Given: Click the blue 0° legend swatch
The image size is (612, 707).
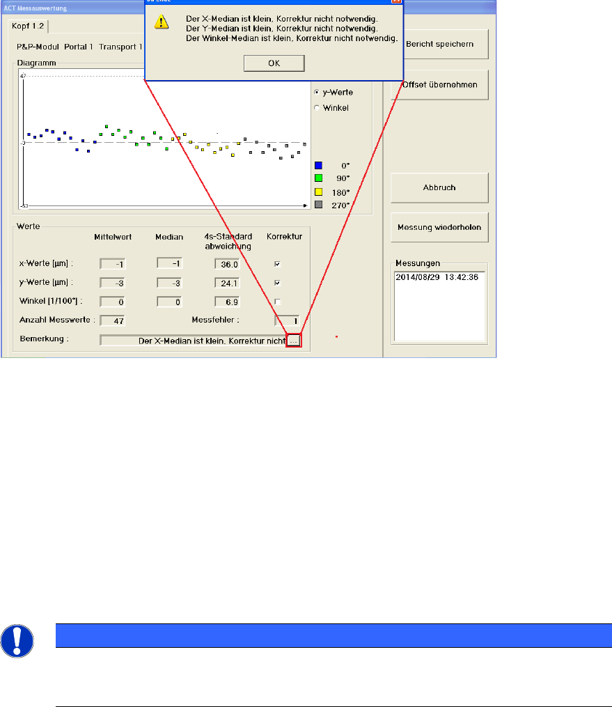Looking at the screenshot, I should 318,166.
